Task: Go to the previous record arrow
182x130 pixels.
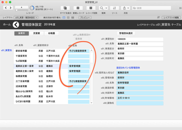Action: [x=5, y=8]
